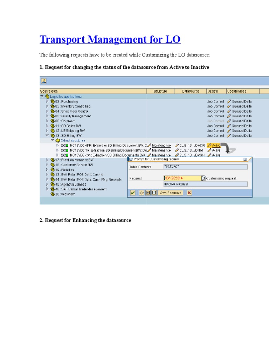Expand the 08 : Shipment node
The height and width of the screenshot is (359, 269).
click(x=47, y=121)
